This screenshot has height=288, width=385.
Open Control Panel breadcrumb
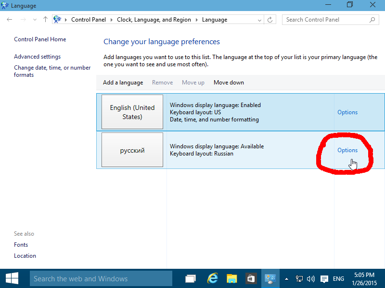pyautogui.click(x=89, y=20)
